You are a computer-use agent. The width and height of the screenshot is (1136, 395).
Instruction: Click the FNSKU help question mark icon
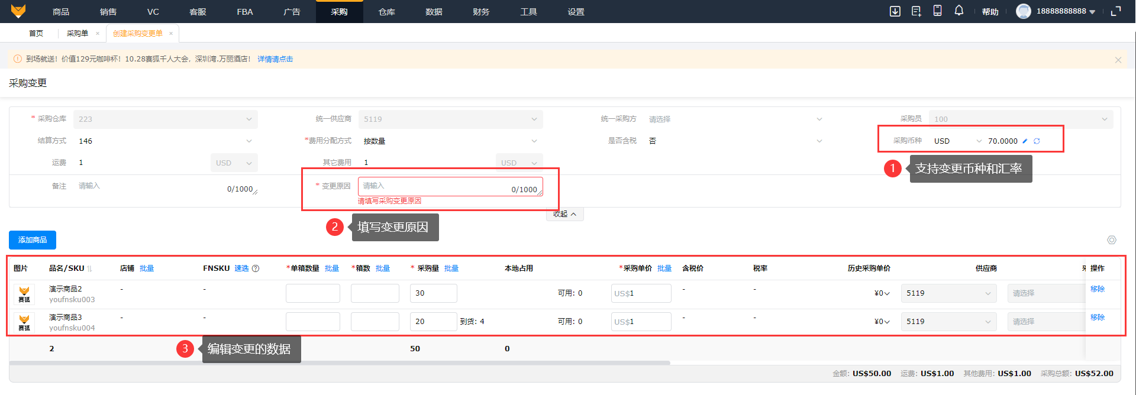click(256, 268)
